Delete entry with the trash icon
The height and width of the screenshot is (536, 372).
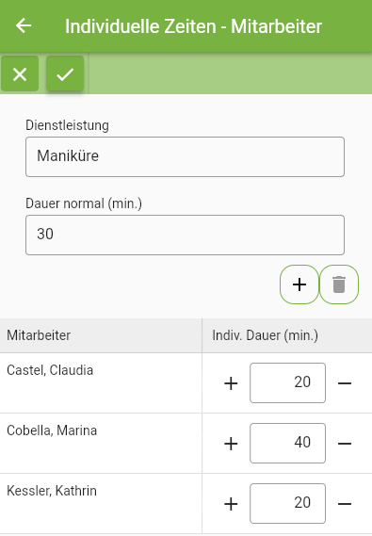339,284
